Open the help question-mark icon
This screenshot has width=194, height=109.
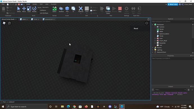[x=180, y=4]
